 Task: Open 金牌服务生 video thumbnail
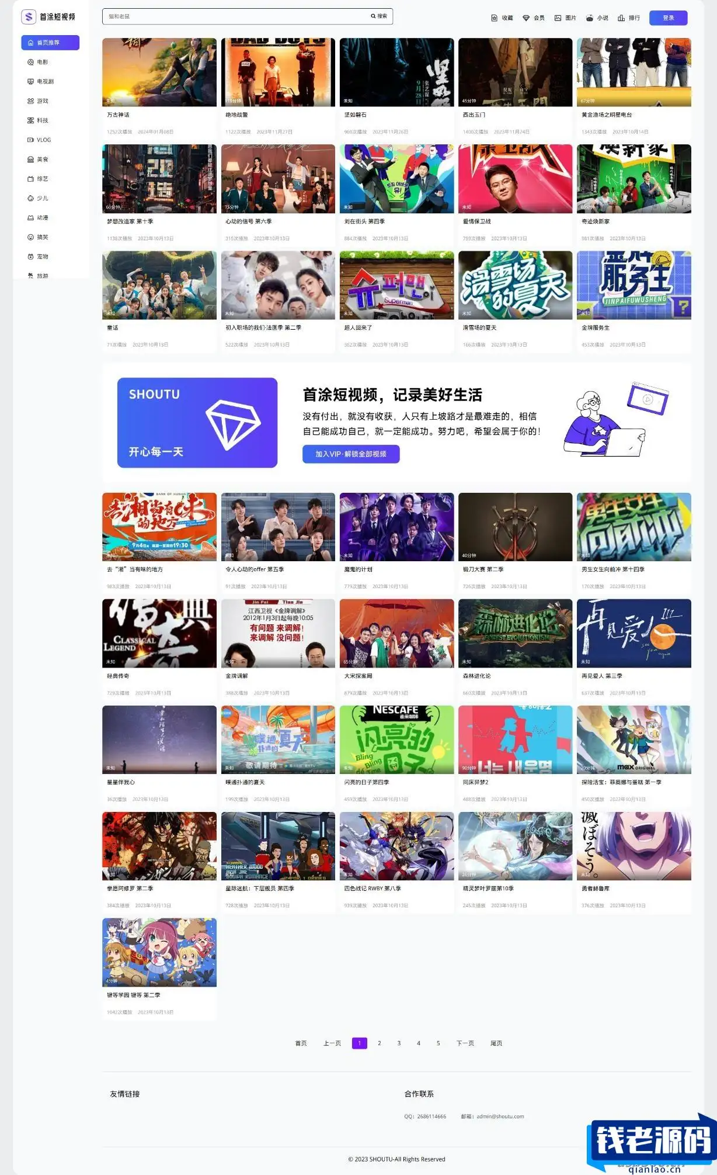click(634, 285)
